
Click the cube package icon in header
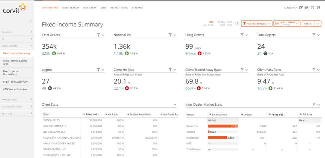click(307, 8)
